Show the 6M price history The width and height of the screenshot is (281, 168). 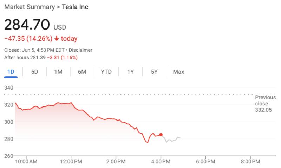[x=82, y=72]
